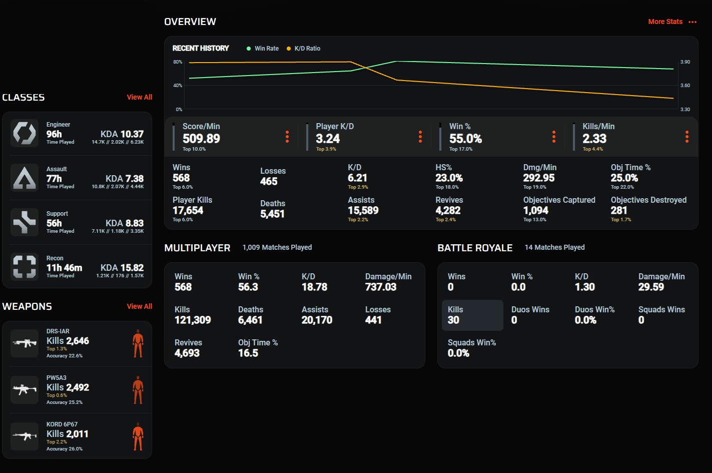The height and width of the screenshot is (473, 712).
Task: Select the KORD 6P67 weapon icon
Action: click(25, 436)
